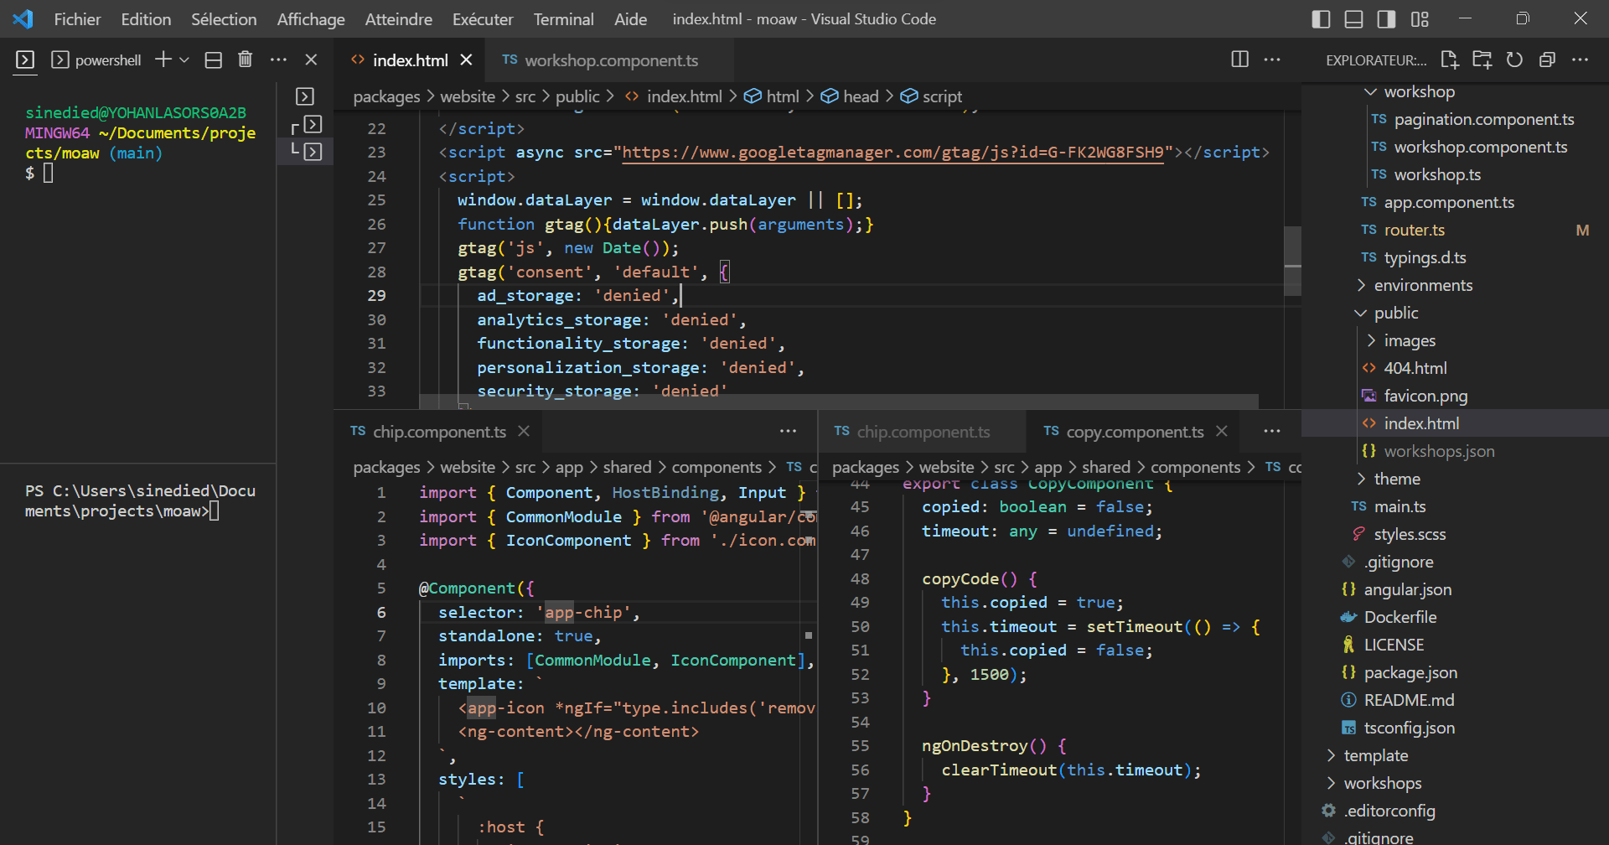
Task: Click New File icon in Explorer header
Action: [1449, 60]
